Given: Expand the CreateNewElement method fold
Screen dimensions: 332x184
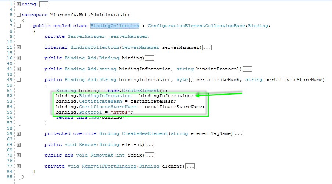Looking at the screenshot, I should point(18,134).
